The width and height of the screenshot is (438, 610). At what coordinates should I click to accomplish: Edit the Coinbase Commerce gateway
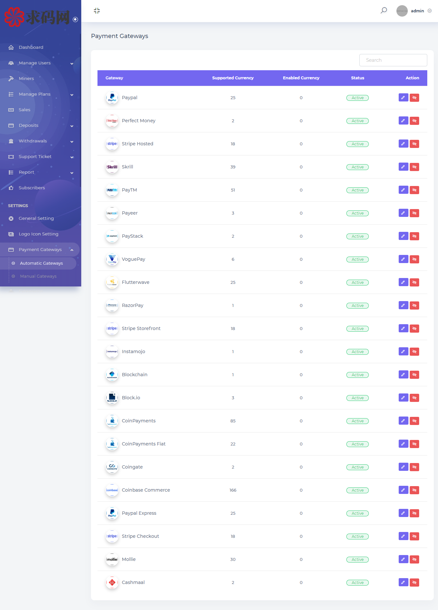pos(403,490)
